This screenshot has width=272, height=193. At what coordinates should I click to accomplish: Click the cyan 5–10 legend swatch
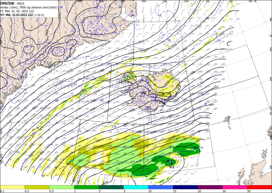(136, 187)
